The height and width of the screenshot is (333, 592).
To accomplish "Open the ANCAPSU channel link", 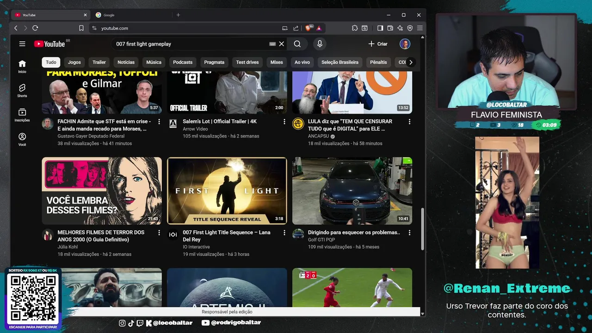I will 319,136.
